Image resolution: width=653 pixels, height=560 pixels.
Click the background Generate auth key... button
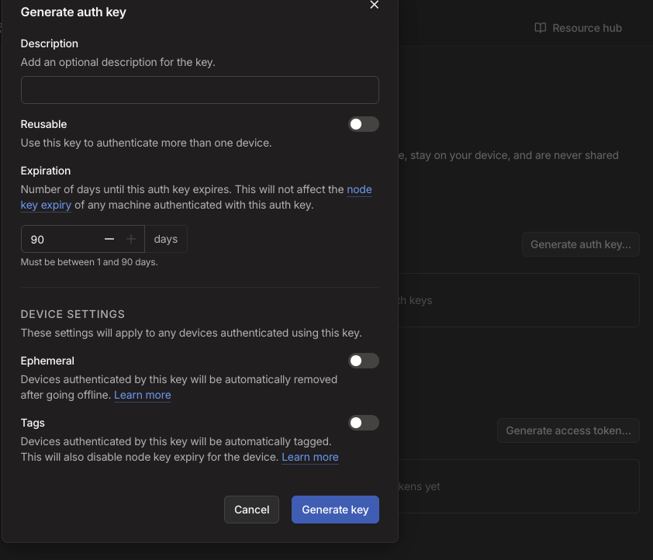click(x=580, y=244)
